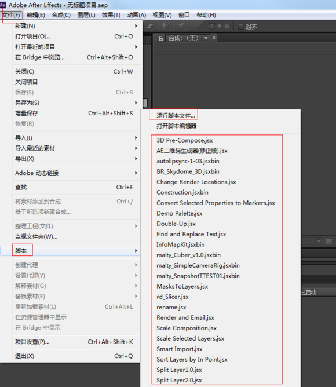Screen dimensions: 336x387
Task: Click the view axis mode icon
Action: click(x=227, y=26)
